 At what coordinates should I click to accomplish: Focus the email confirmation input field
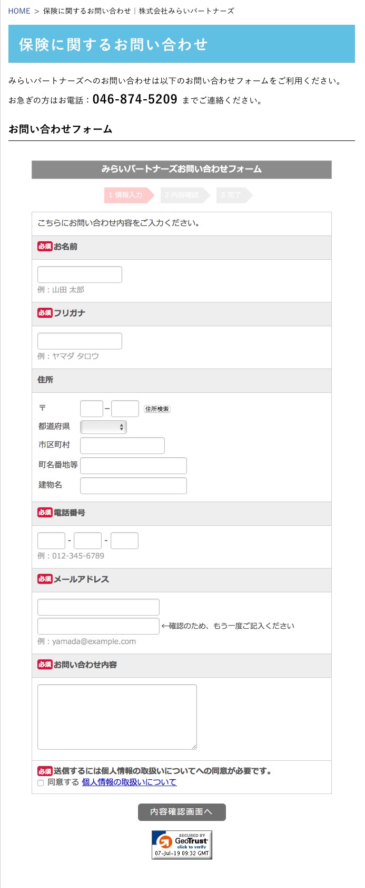(98, 626)
